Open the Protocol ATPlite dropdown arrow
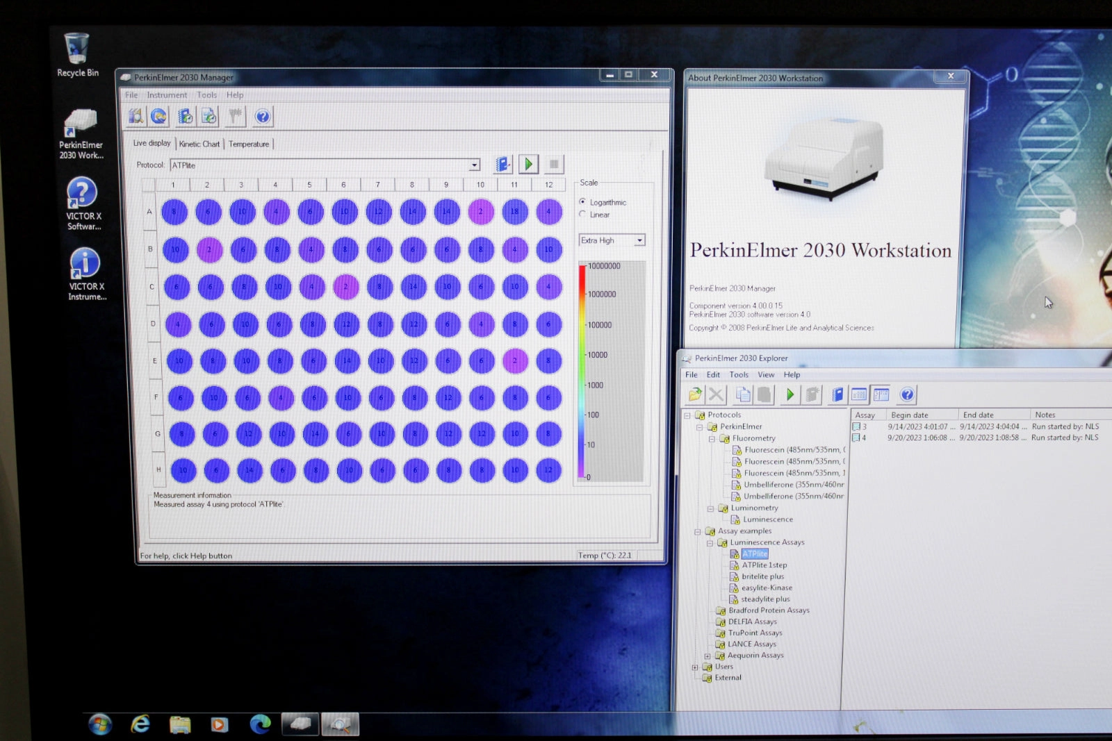Image resolution: width=1112 pixels, height=741 pixels. (474, 165)
